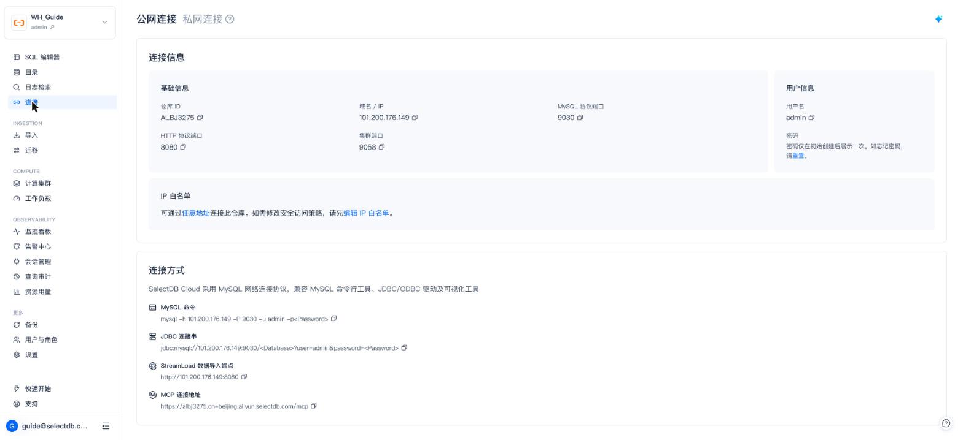Open 设置 in the sidebar

tap(62, 355)
